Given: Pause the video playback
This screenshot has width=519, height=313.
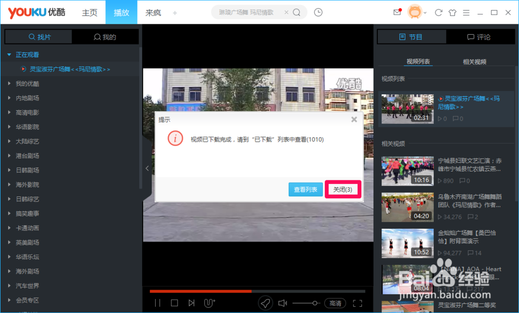Looking at the screenshot, I should click(158, 303).
